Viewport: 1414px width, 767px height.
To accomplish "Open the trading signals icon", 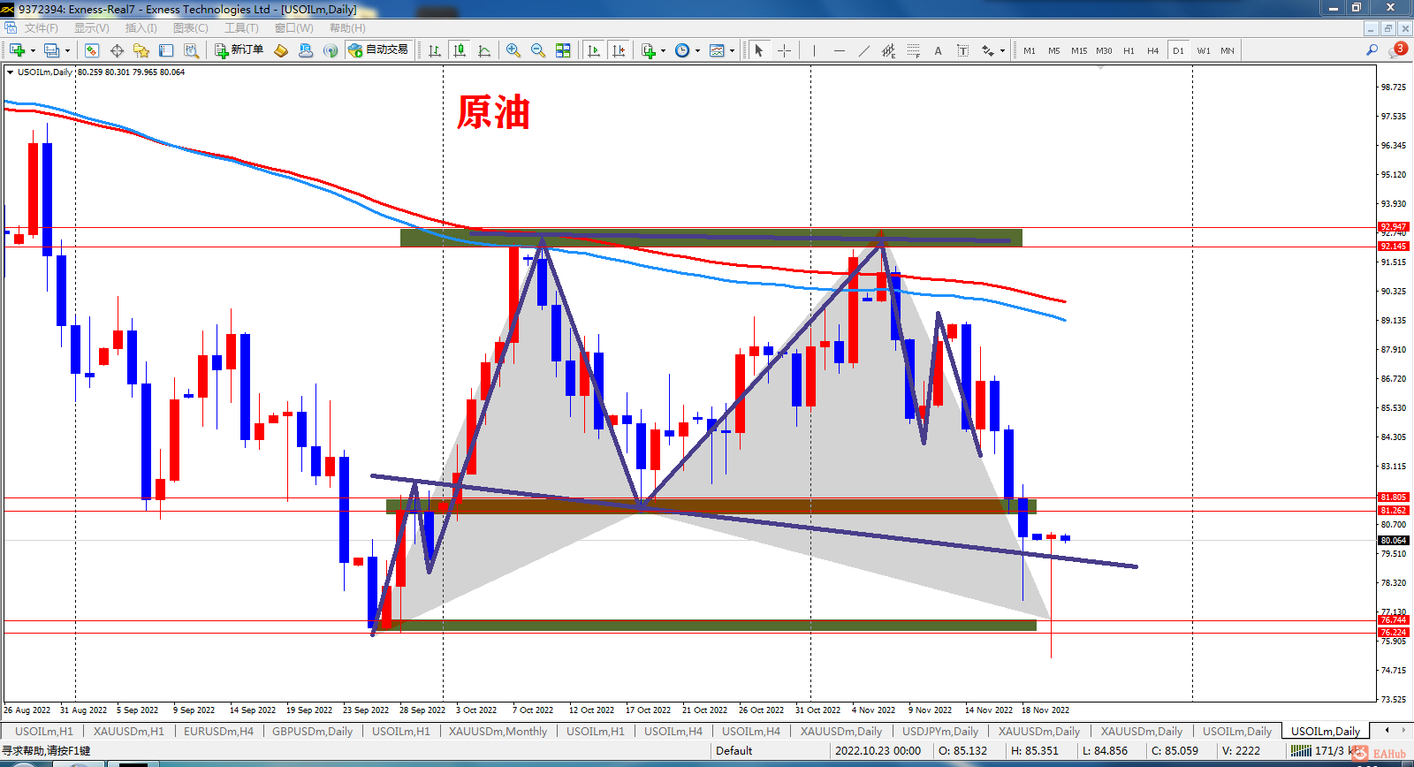I will coord(331,50).
